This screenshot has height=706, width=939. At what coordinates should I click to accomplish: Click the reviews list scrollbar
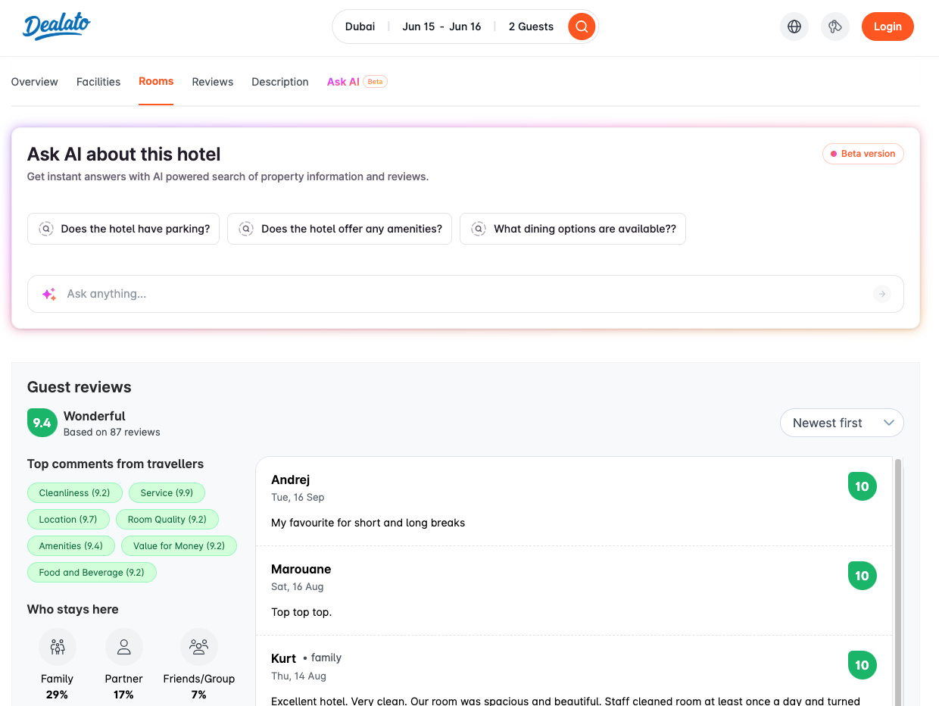click(898, 581)
